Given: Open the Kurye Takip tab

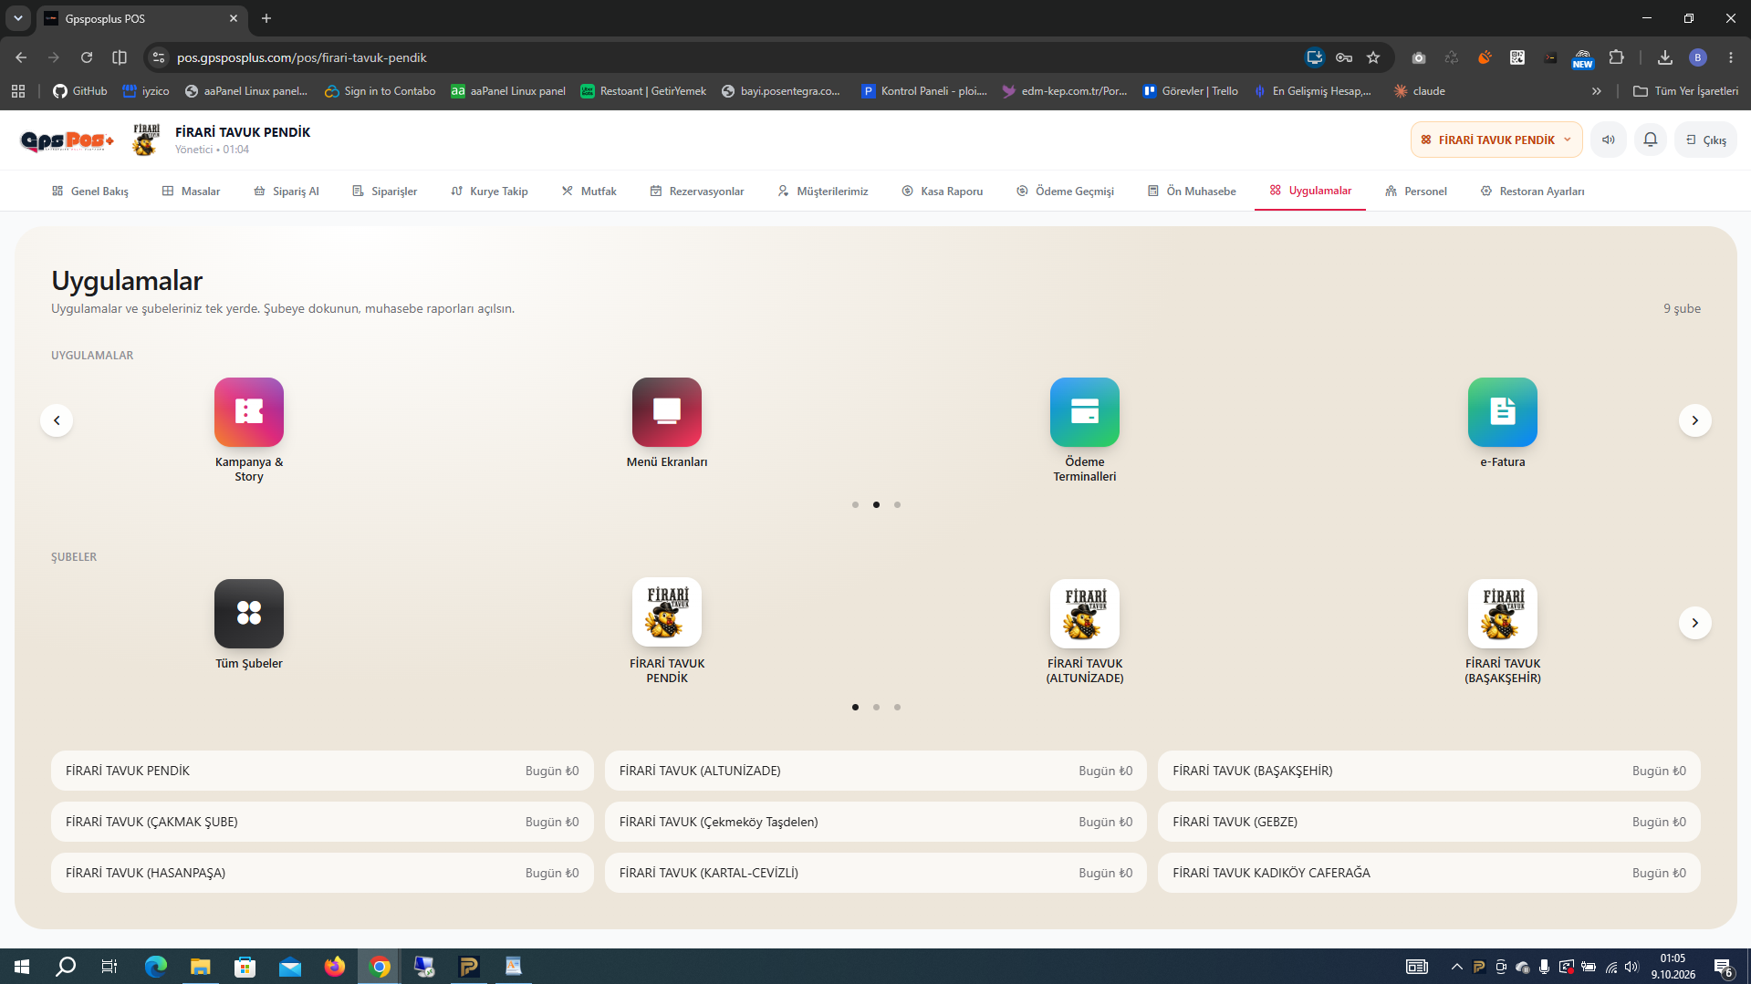Looking at the screenshot, I should [x=489, y=191].
